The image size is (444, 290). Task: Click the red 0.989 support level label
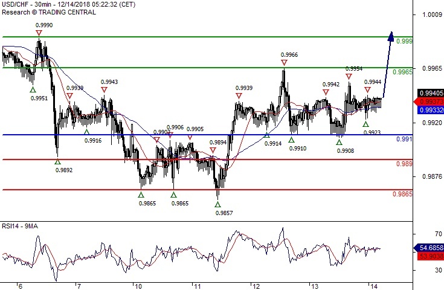click(404, 164)
